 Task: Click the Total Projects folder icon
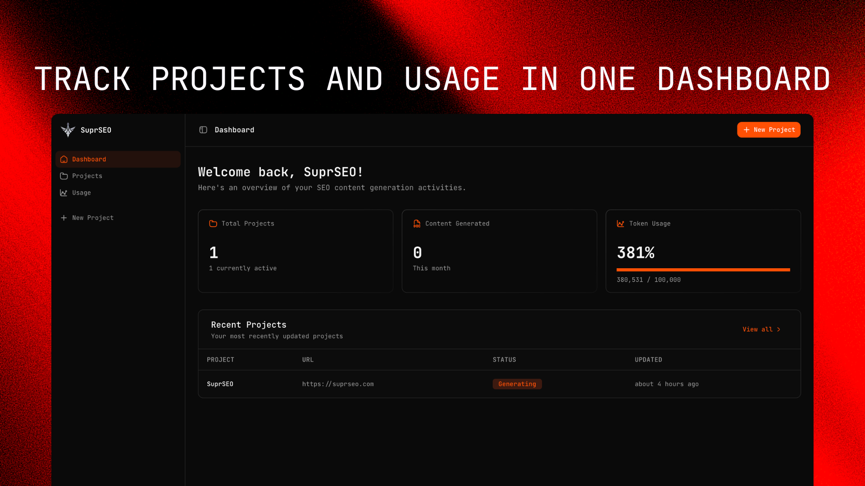click(213, 223)
